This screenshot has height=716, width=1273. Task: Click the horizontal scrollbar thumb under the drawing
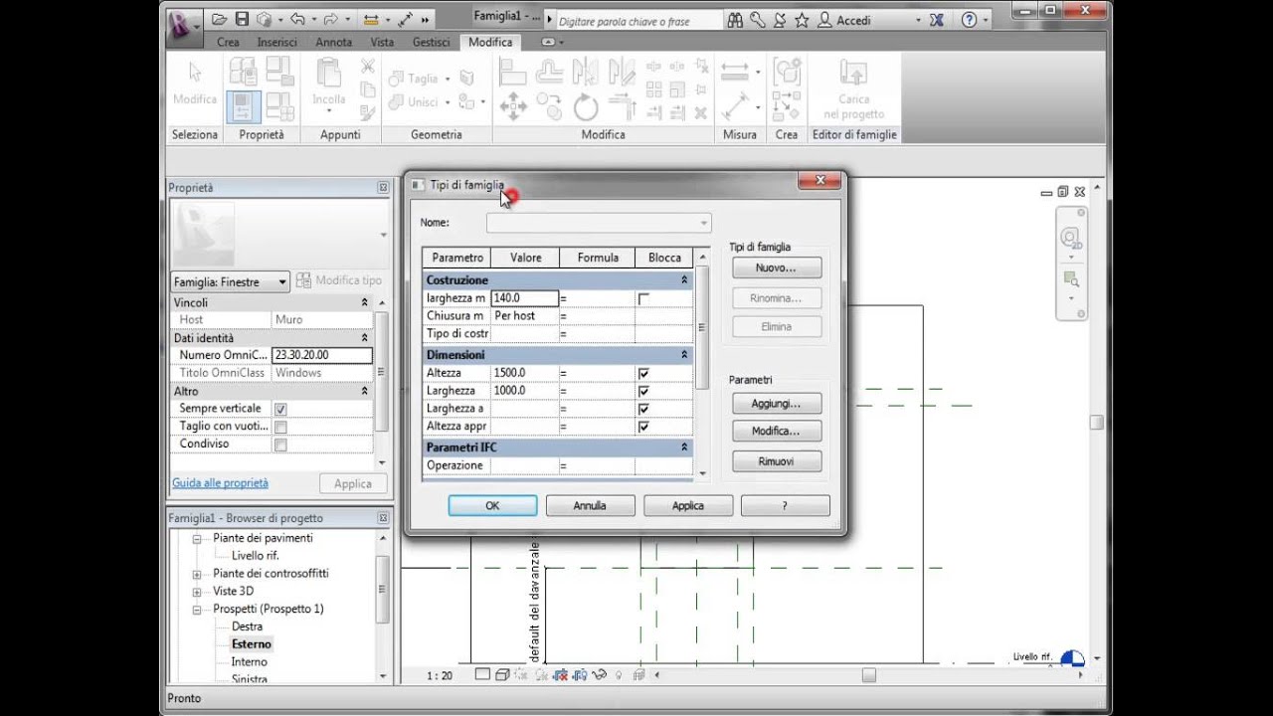(x=868, y=674)
